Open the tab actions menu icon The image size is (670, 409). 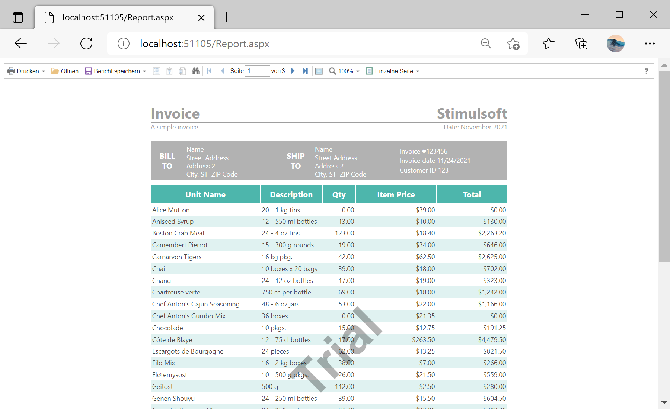click(x=18, y=17)
